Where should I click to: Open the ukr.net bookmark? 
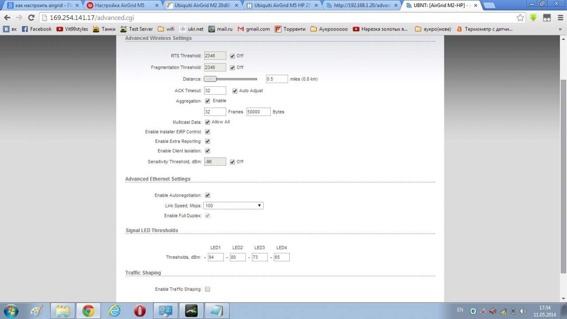point(191,29)
